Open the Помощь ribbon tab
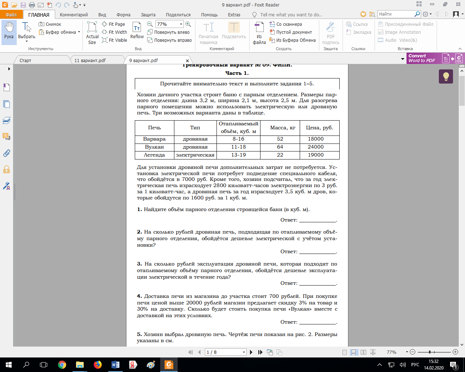The image size is (465, 372). coord(210,15)
